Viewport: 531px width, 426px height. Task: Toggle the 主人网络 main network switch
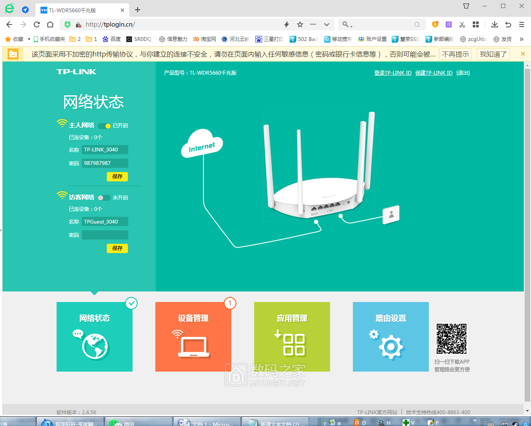104,126
